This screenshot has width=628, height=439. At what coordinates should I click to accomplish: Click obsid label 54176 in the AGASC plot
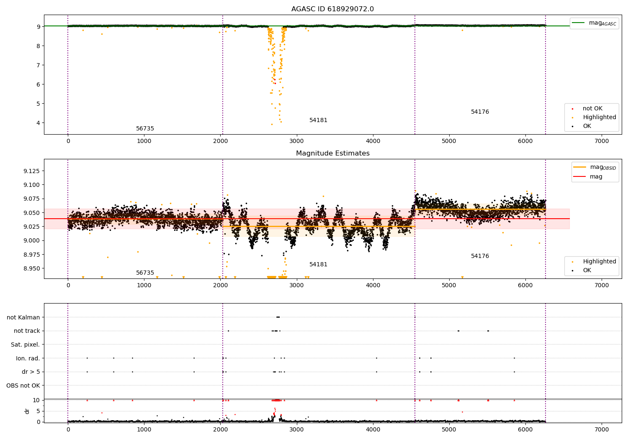tap(480, 112)
